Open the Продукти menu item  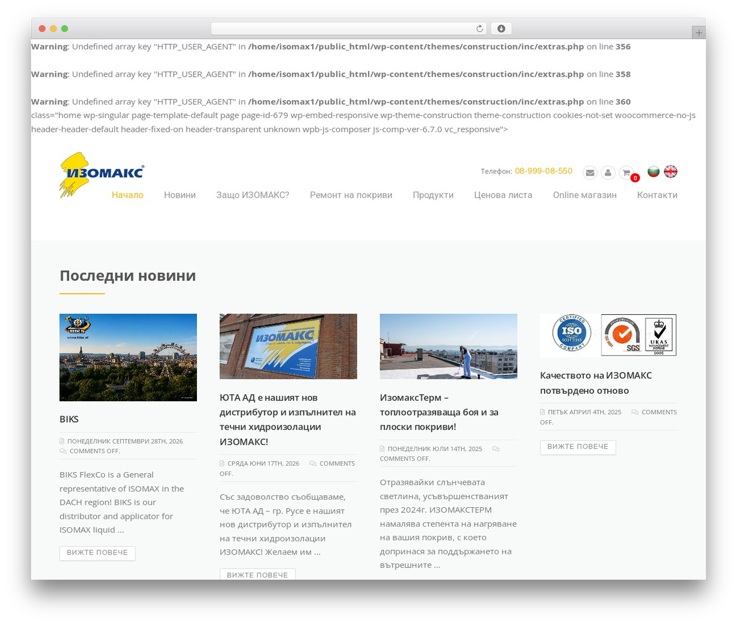[433, 195]
